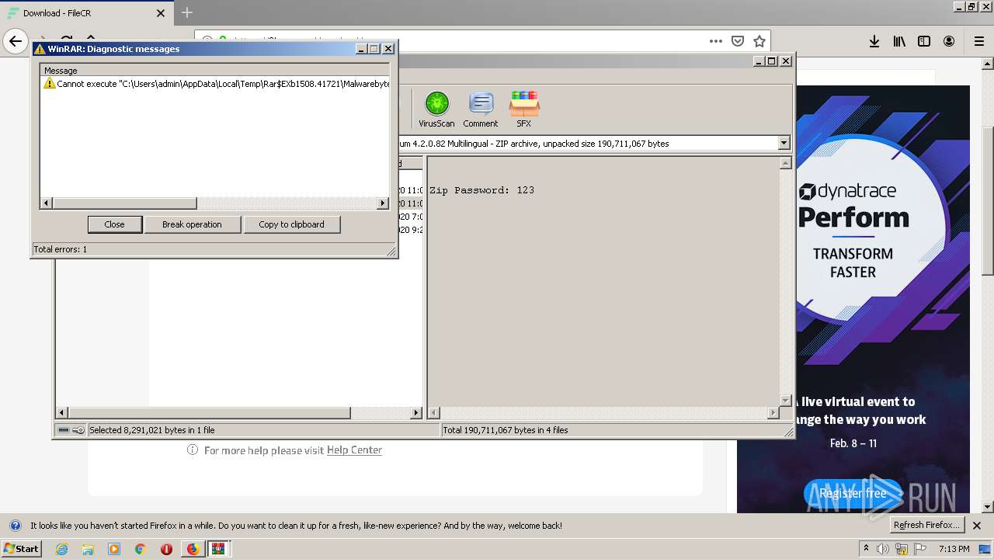Bookmark this page with the star icon

click(759, 41)
